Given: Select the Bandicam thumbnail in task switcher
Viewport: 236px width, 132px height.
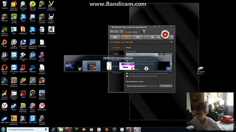Looking at the screenshot, I should click(91, 66).
